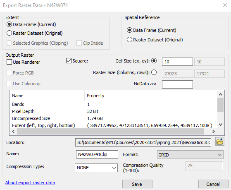Click the Property column header

[x=150, y=96]
